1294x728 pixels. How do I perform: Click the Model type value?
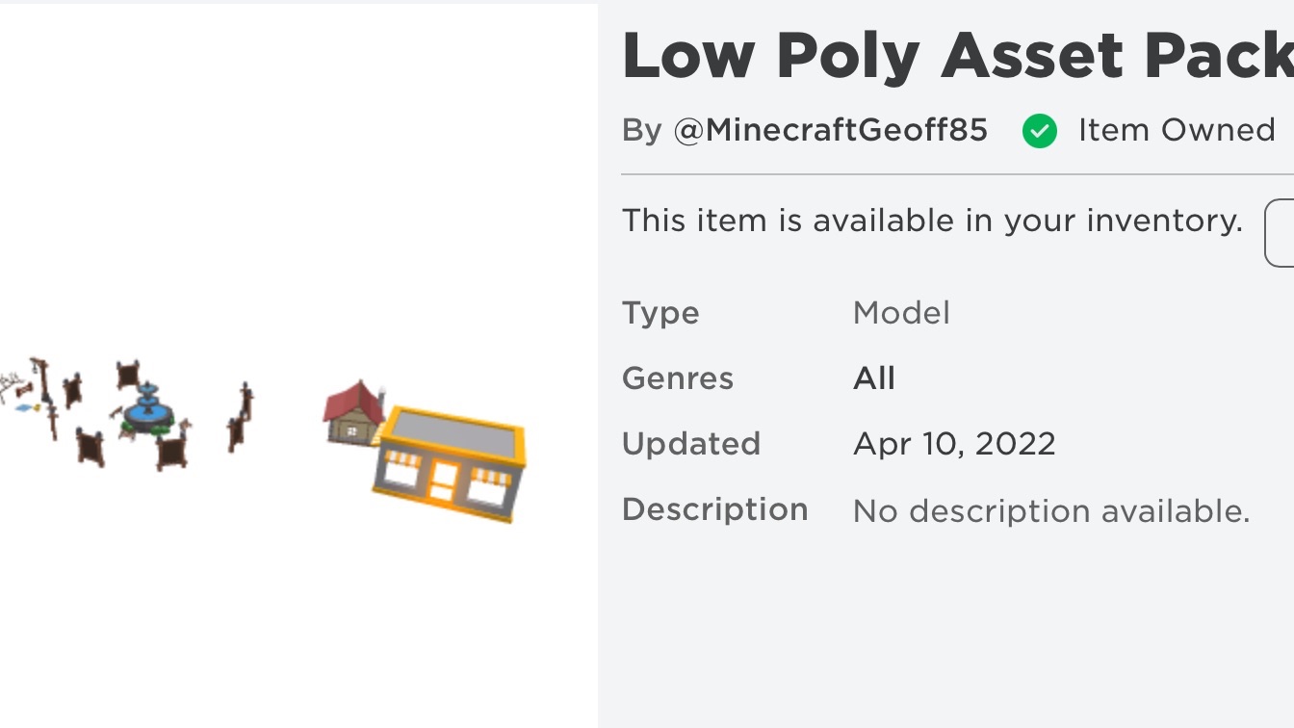[x=901, y=313]
